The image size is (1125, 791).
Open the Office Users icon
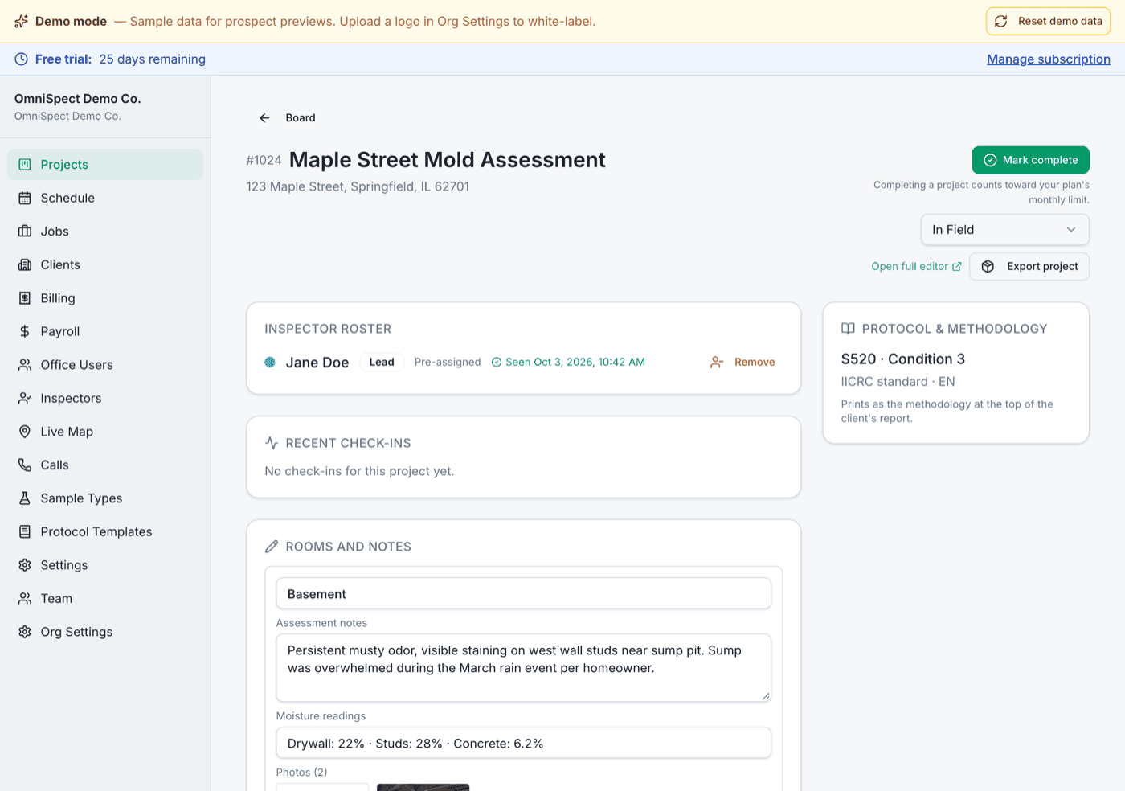tap(25, 365)
